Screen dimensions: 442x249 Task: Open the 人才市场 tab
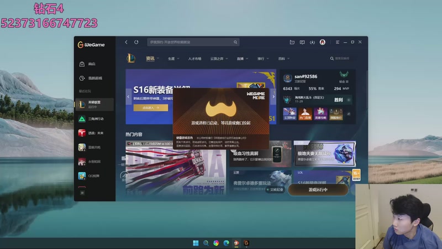click(x=195, y=59)
